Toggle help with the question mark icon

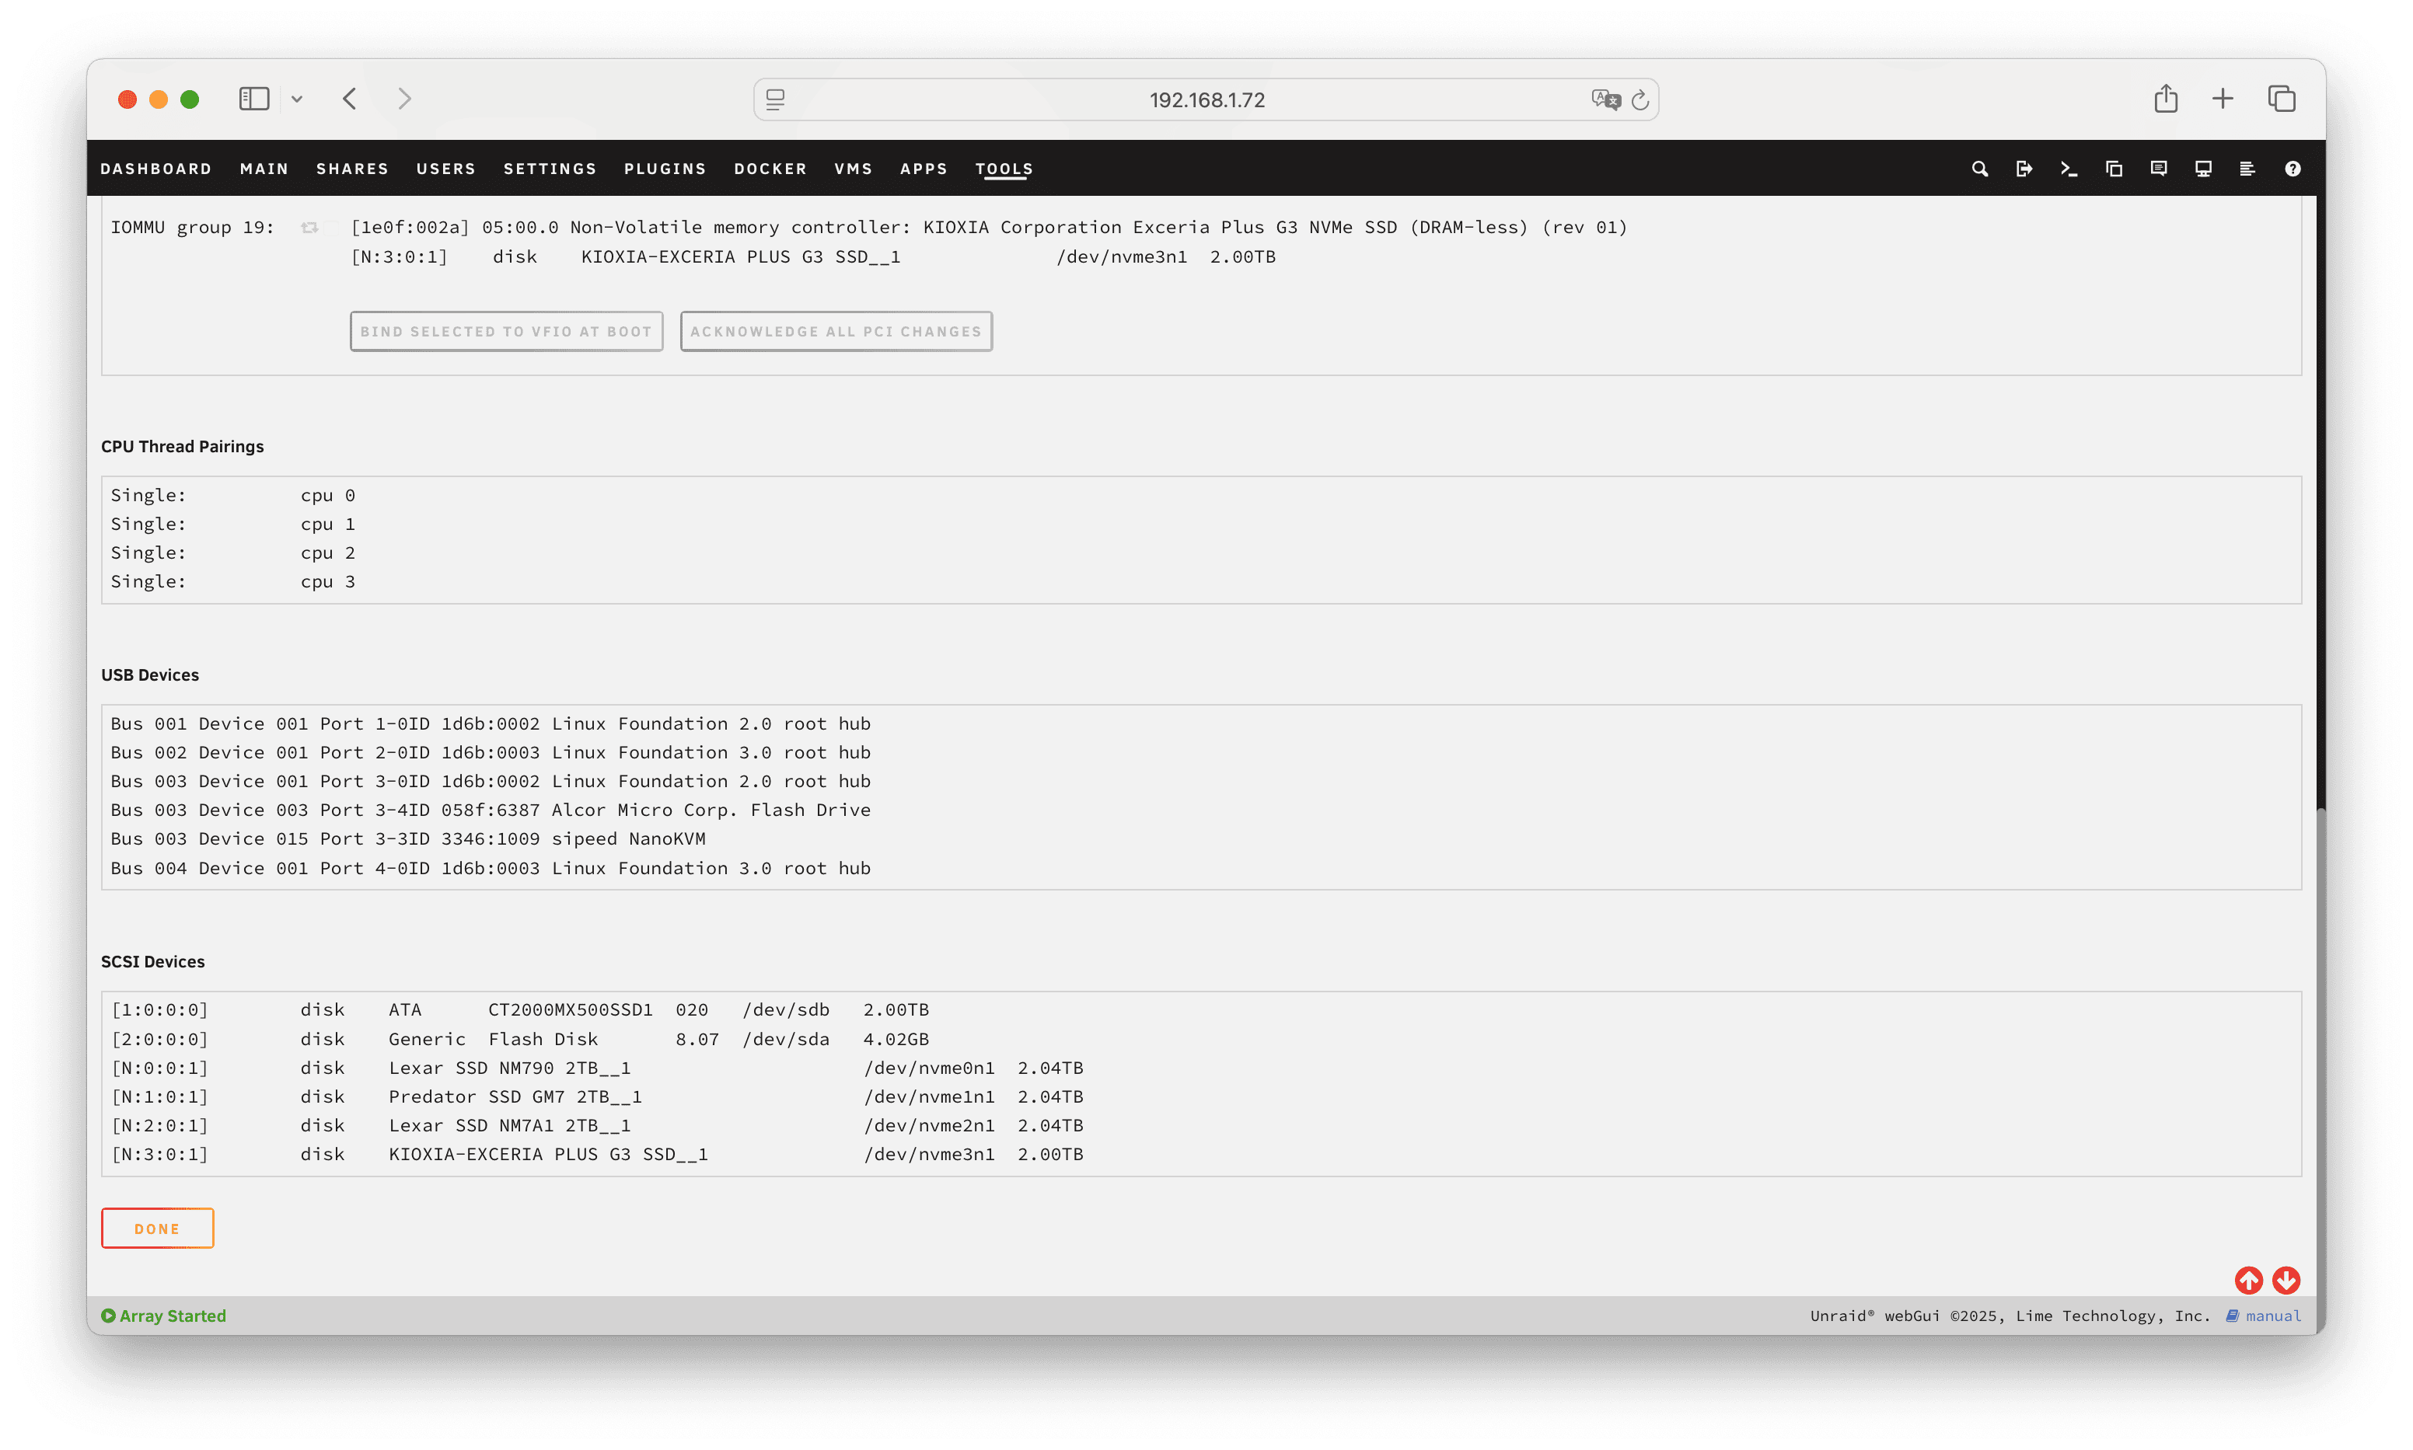point(2292,169)
